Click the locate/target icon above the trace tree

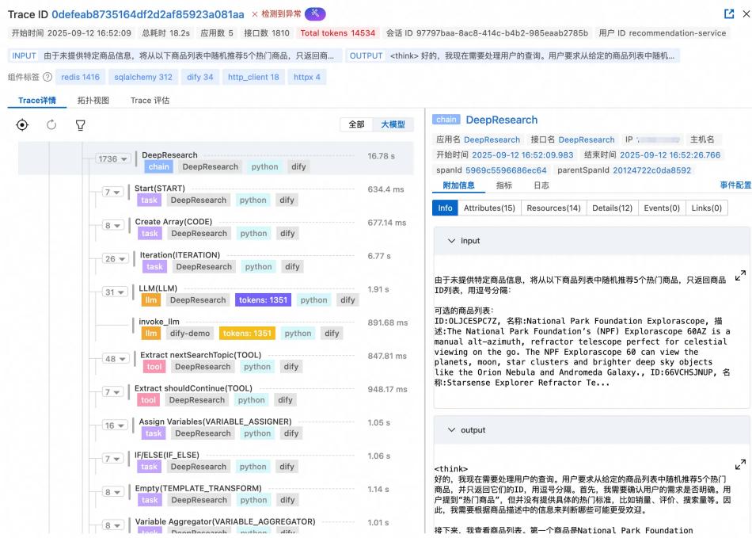point(22,125)
